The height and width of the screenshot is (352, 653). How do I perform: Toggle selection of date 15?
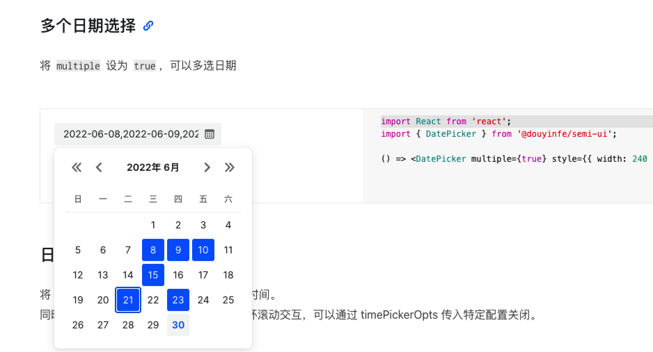(153, 275)
